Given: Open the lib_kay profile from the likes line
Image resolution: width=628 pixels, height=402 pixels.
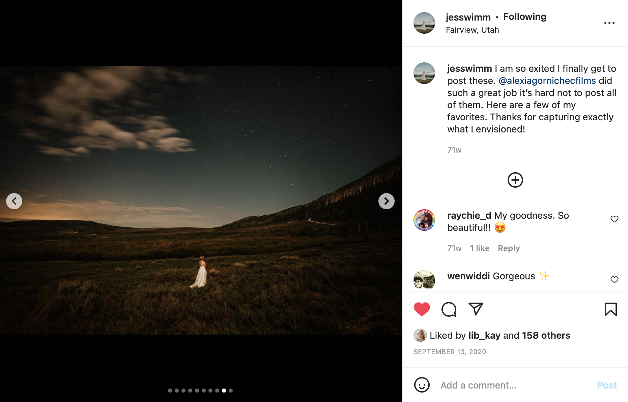Looking at the screenshot, I should point(484,336).
